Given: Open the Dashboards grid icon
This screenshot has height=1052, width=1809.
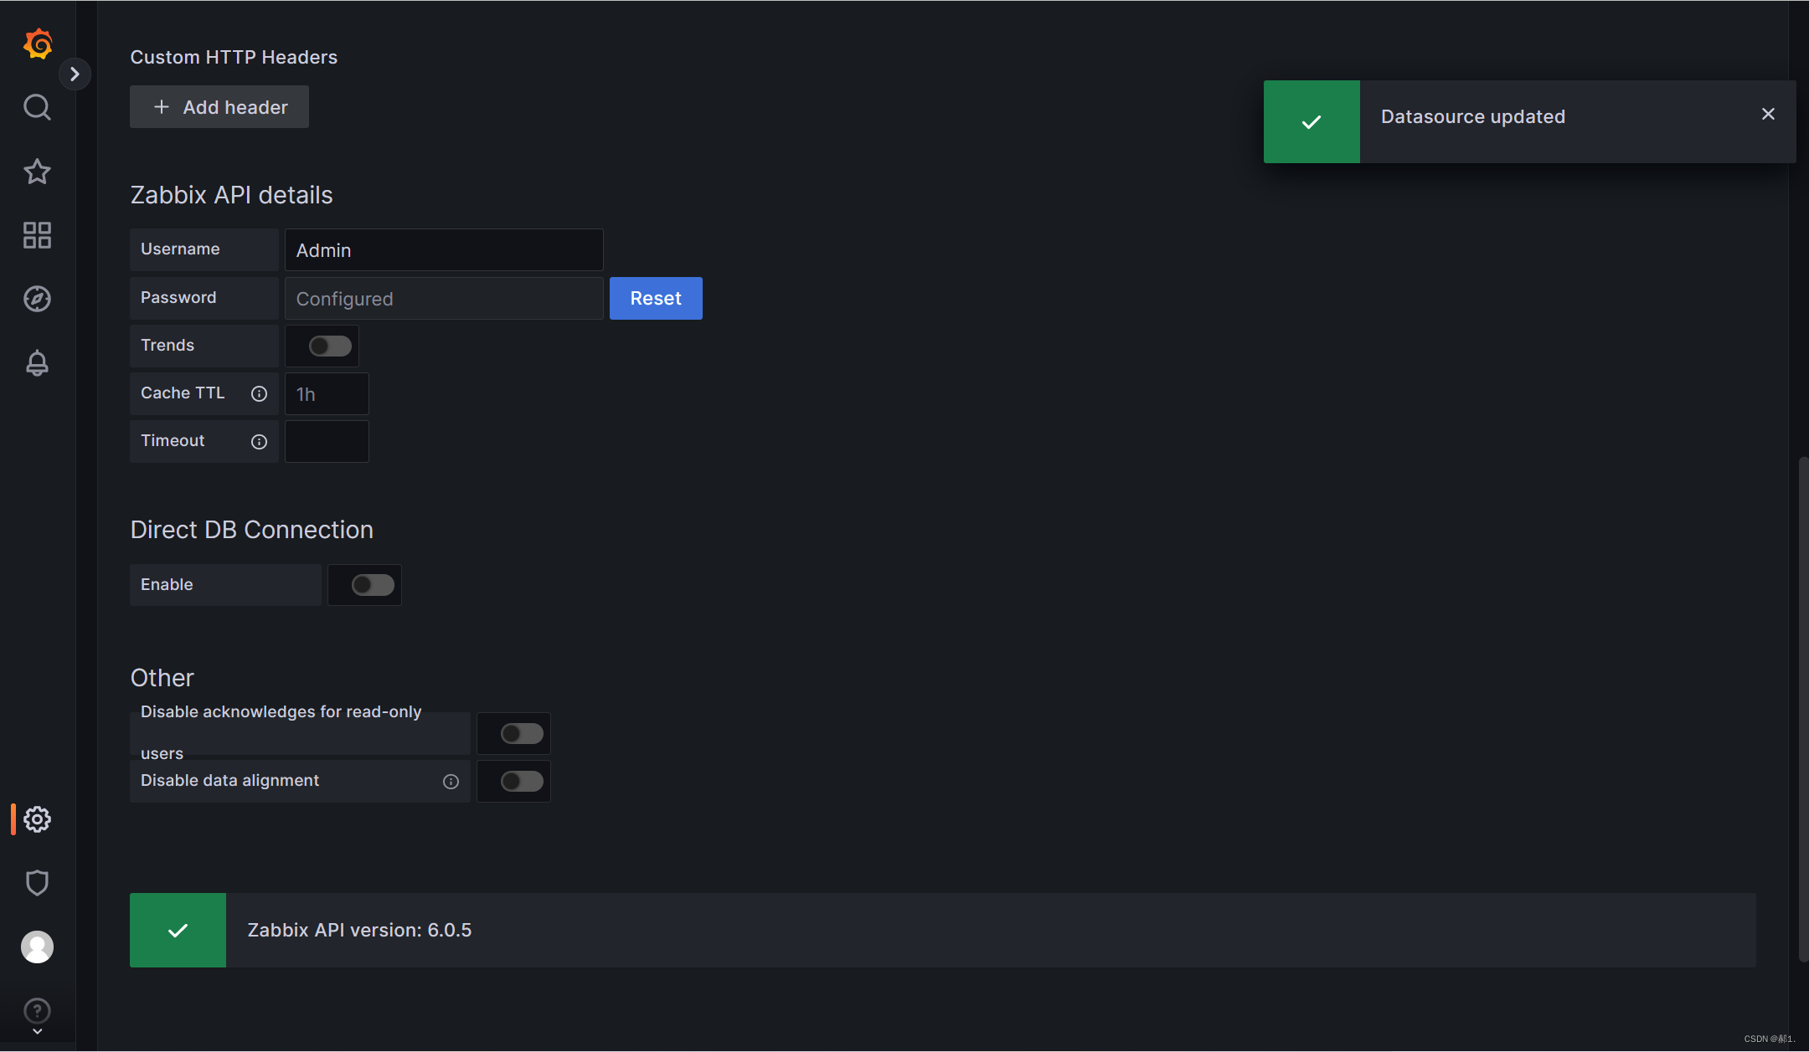Looking at the screenshot, I should (x=37, y=235).
